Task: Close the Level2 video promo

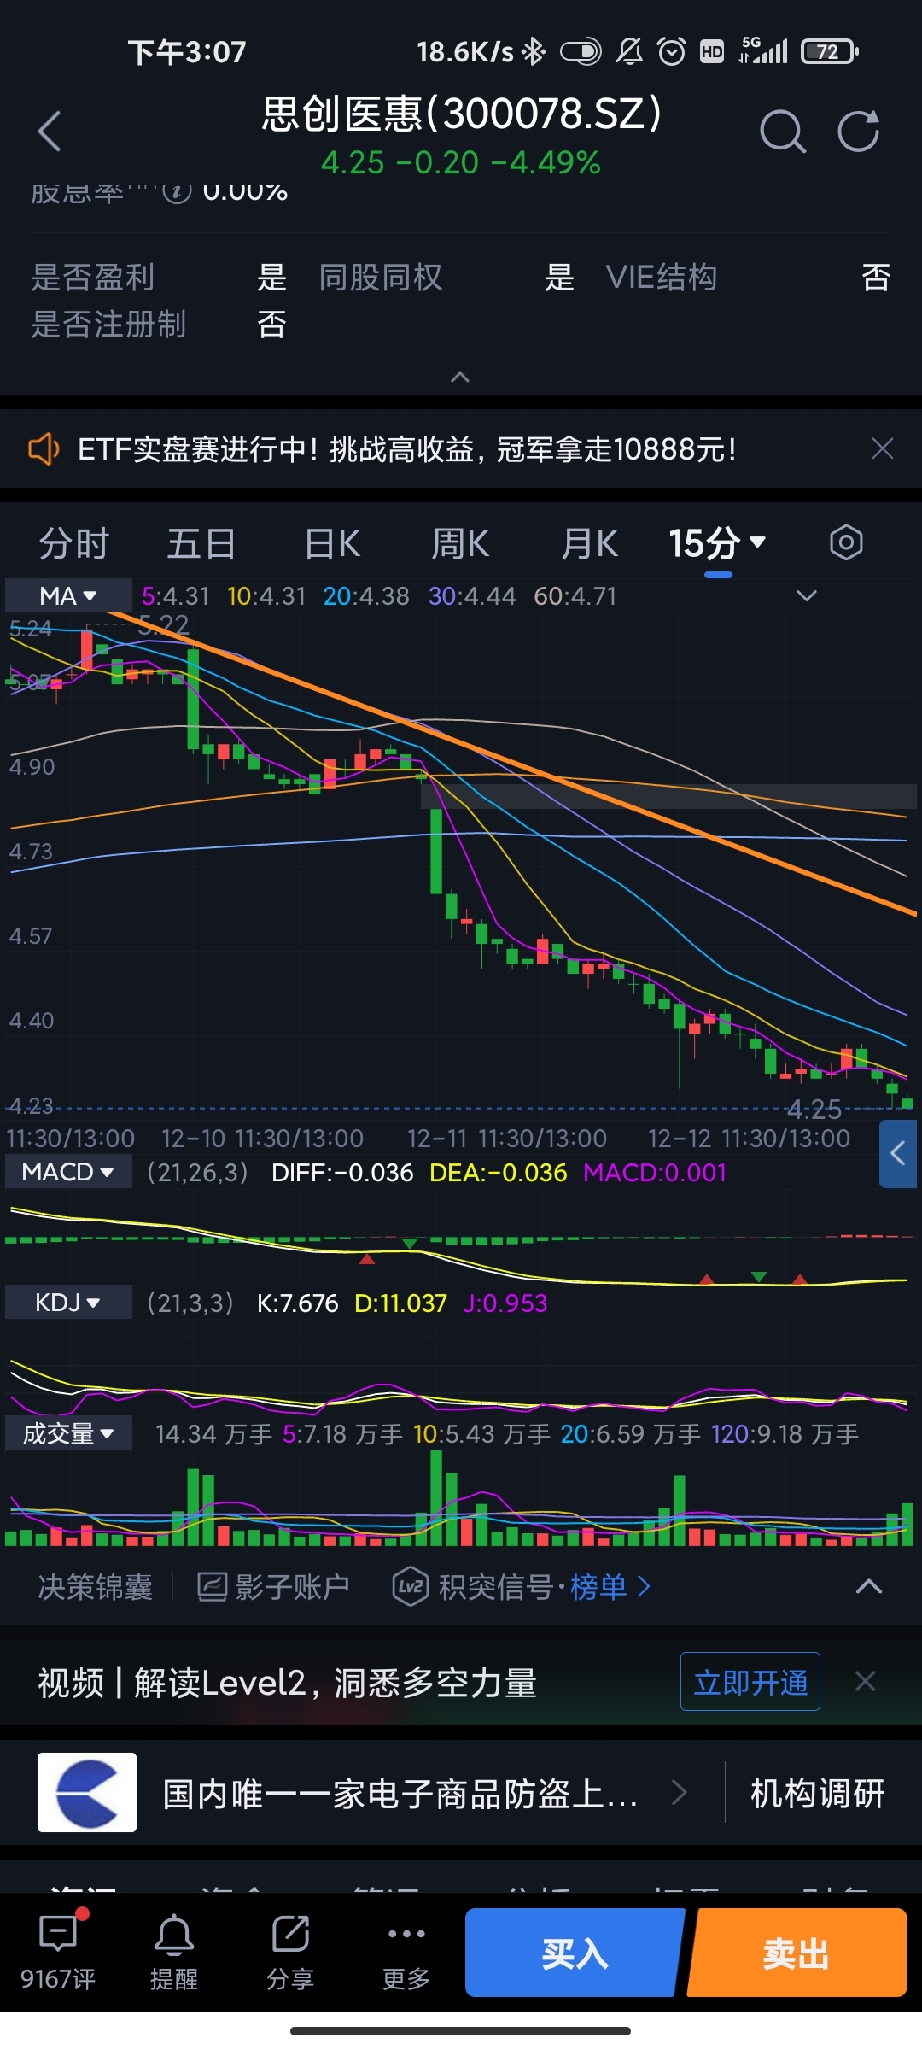Action: (866, 1682)
